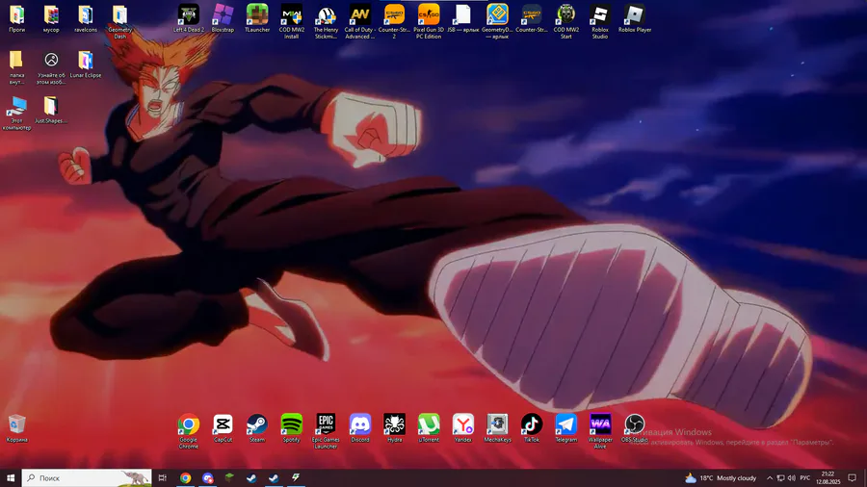Select Call of Duty Advanced Warfare icon
This screenshot has width=867, height=487.
tap(360, 21)
